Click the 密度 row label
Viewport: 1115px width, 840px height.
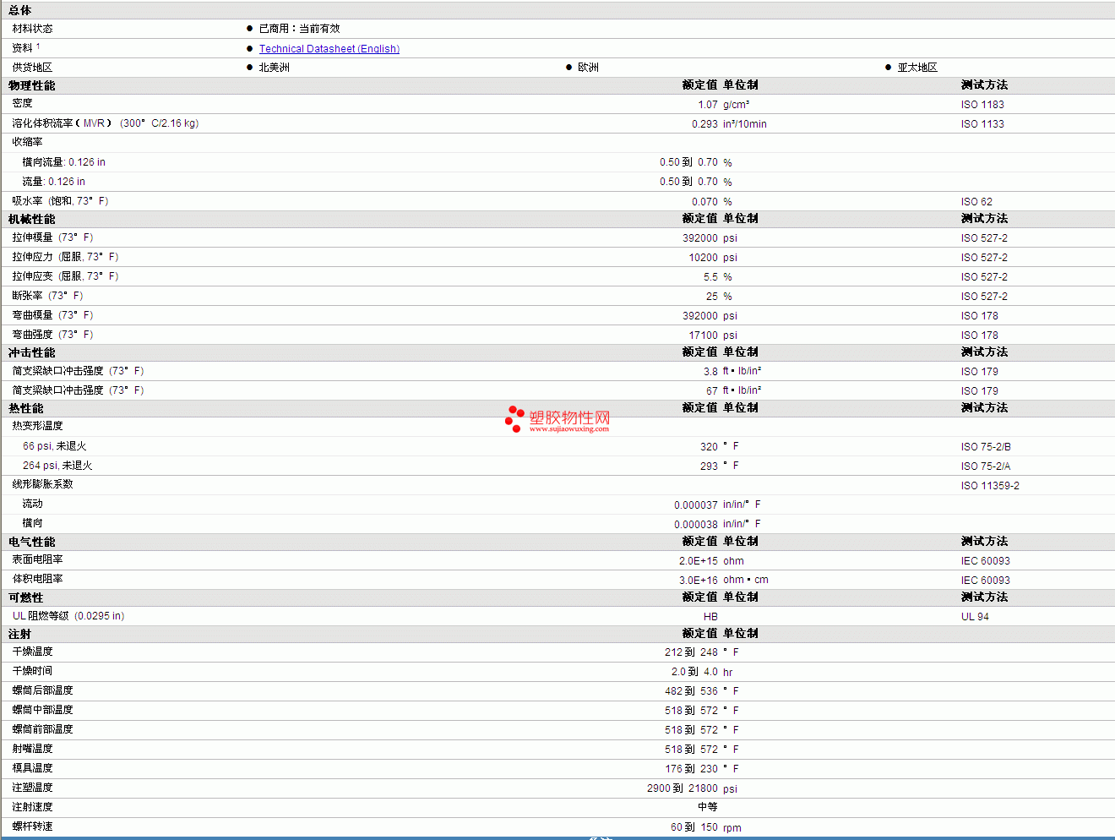(x=22, y=103)
